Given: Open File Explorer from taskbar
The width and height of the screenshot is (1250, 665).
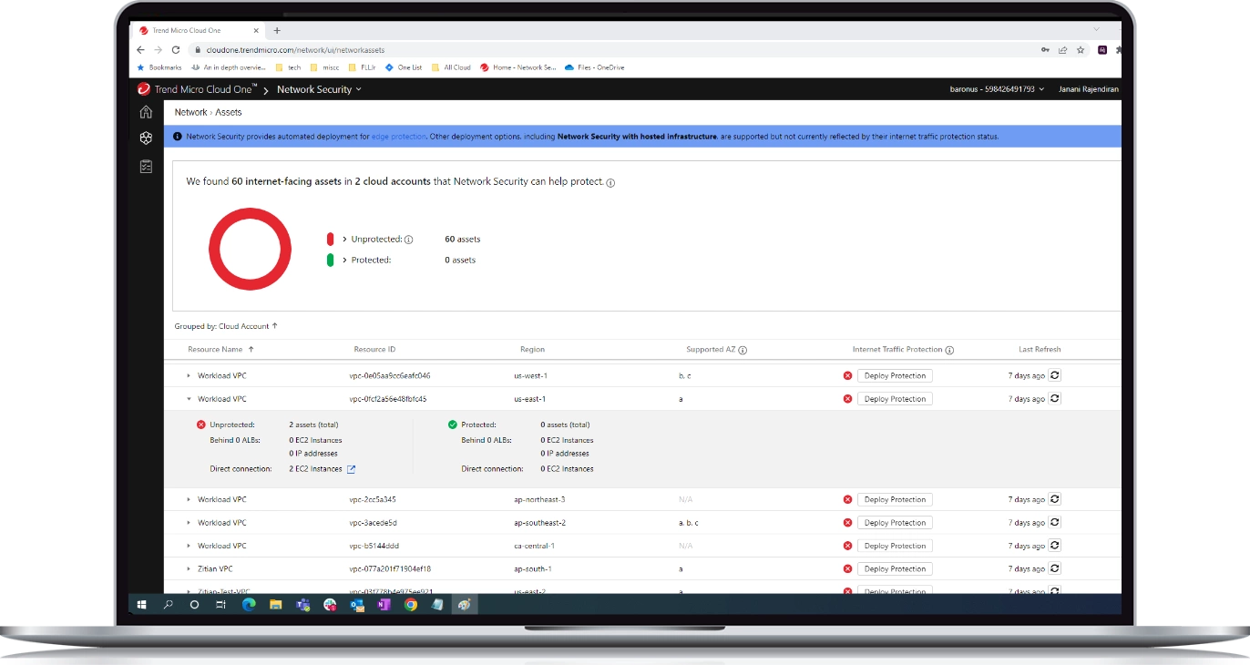Looking at the screenshot, I should click(x=275, y=604).
